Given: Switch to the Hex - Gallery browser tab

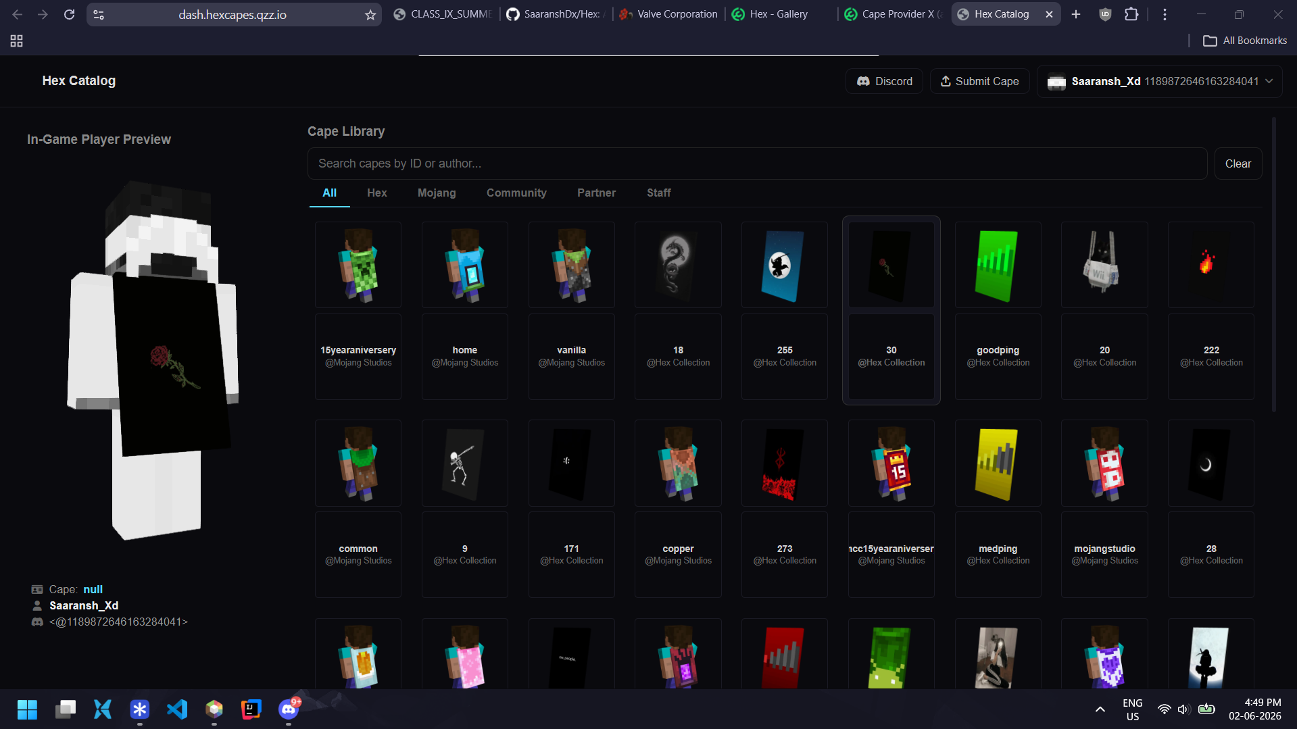Looking at the screenshot, I should coord(779,14).
